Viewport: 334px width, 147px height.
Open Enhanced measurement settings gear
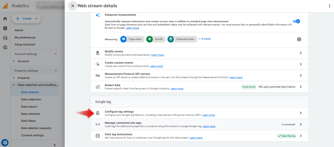point(299,39)
